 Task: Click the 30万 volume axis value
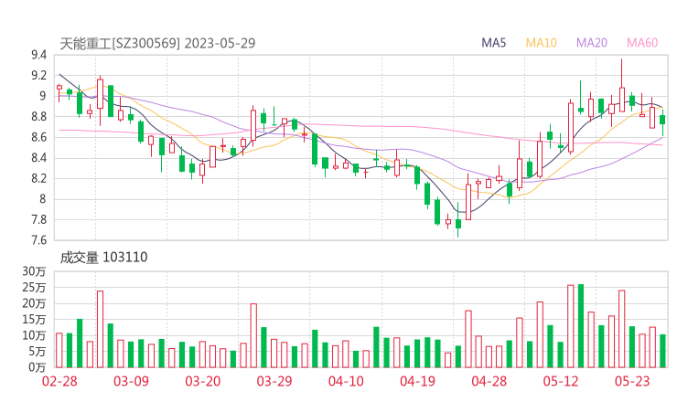click(x=34, y=271)
